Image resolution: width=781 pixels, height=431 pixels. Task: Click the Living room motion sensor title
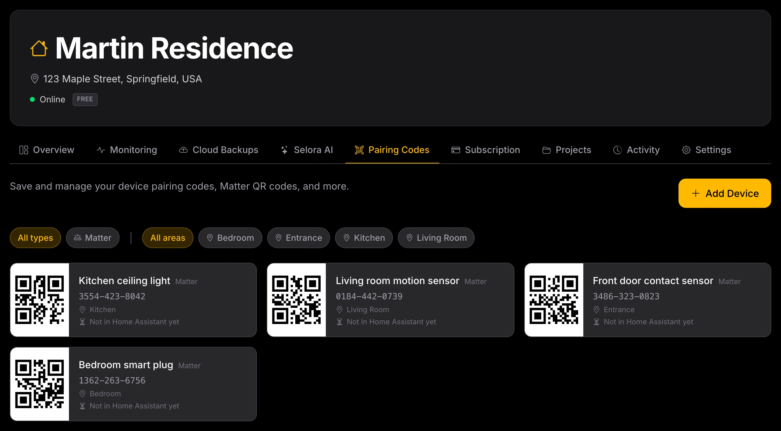pyautogui.click(x=398, y=281)
